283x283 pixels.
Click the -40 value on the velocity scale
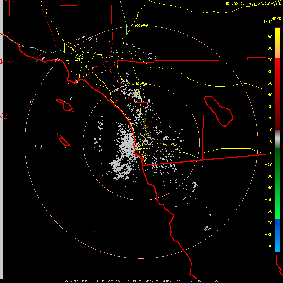[x=269, y=188]
